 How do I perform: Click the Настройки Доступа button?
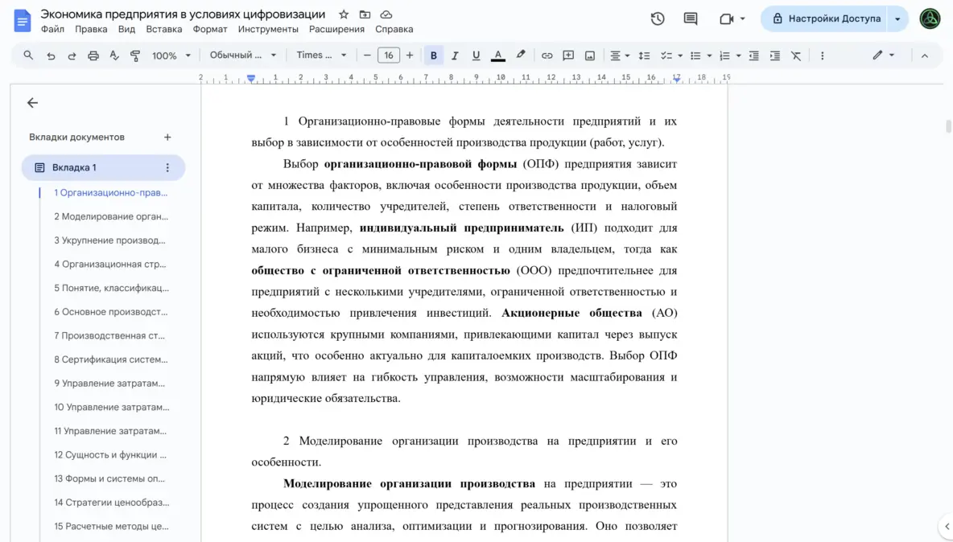point(825,18)
